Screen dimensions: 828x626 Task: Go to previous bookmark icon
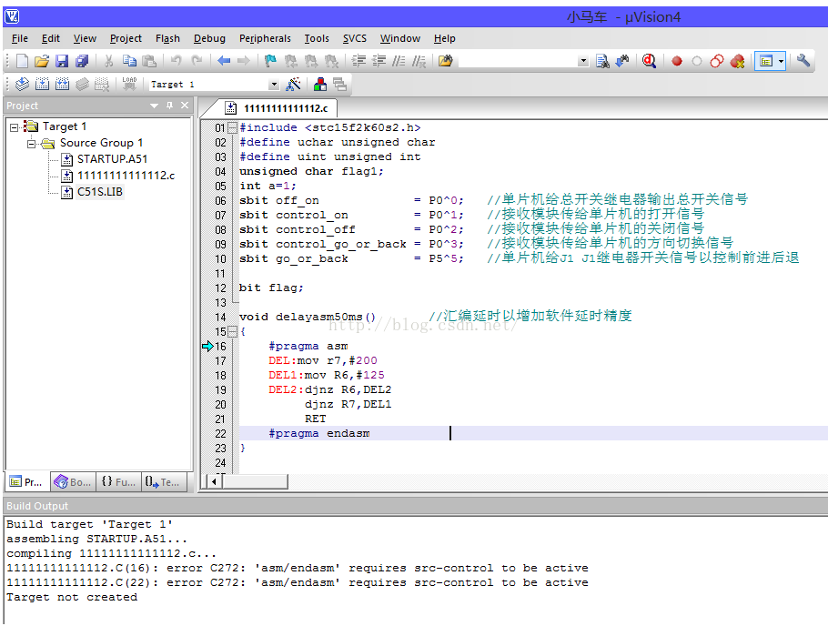pyautogui.click(x=291, y=61)
